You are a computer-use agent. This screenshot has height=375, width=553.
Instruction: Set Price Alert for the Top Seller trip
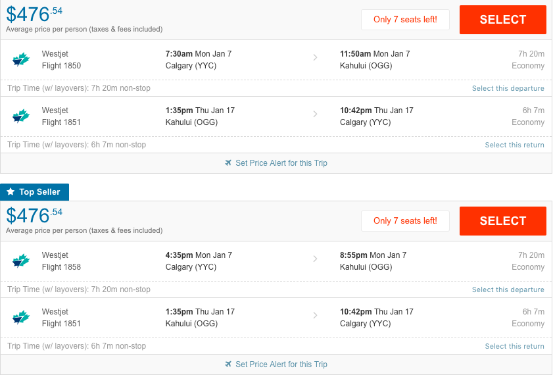[281, 364]
